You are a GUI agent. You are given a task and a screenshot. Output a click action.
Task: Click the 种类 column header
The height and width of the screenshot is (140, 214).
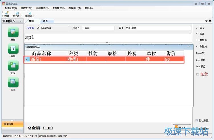[x=77, y=53]
